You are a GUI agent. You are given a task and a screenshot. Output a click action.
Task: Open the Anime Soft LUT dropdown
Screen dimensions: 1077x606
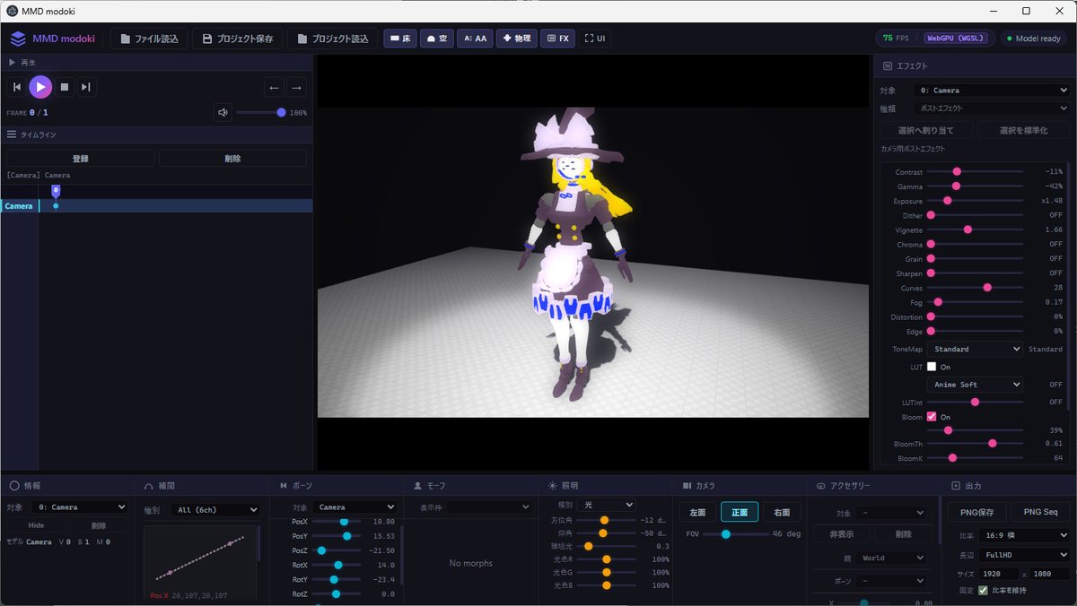(975, 385)
